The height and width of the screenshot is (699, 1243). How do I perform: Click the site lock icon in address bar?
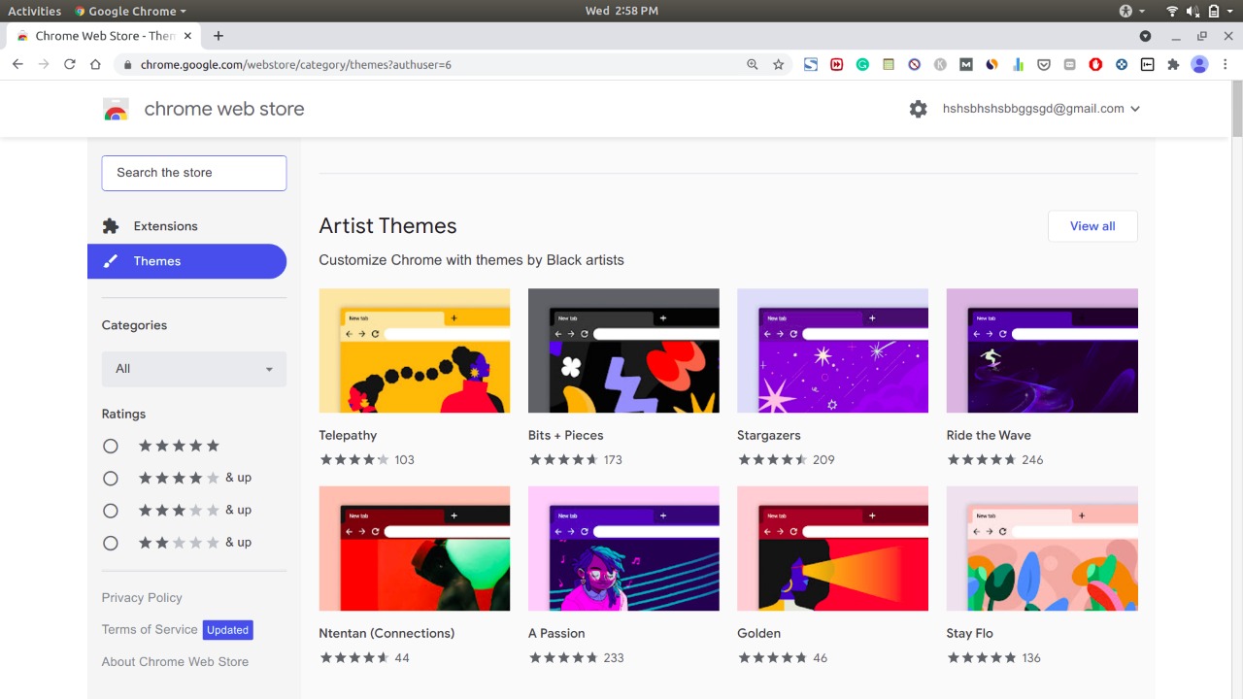126,64
